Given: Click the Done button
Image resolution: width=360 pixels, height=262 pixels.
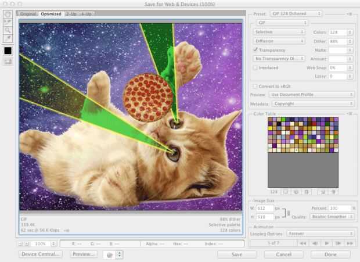Looking at the screenshot, I should pyautogui.click(x=330, y=254).
